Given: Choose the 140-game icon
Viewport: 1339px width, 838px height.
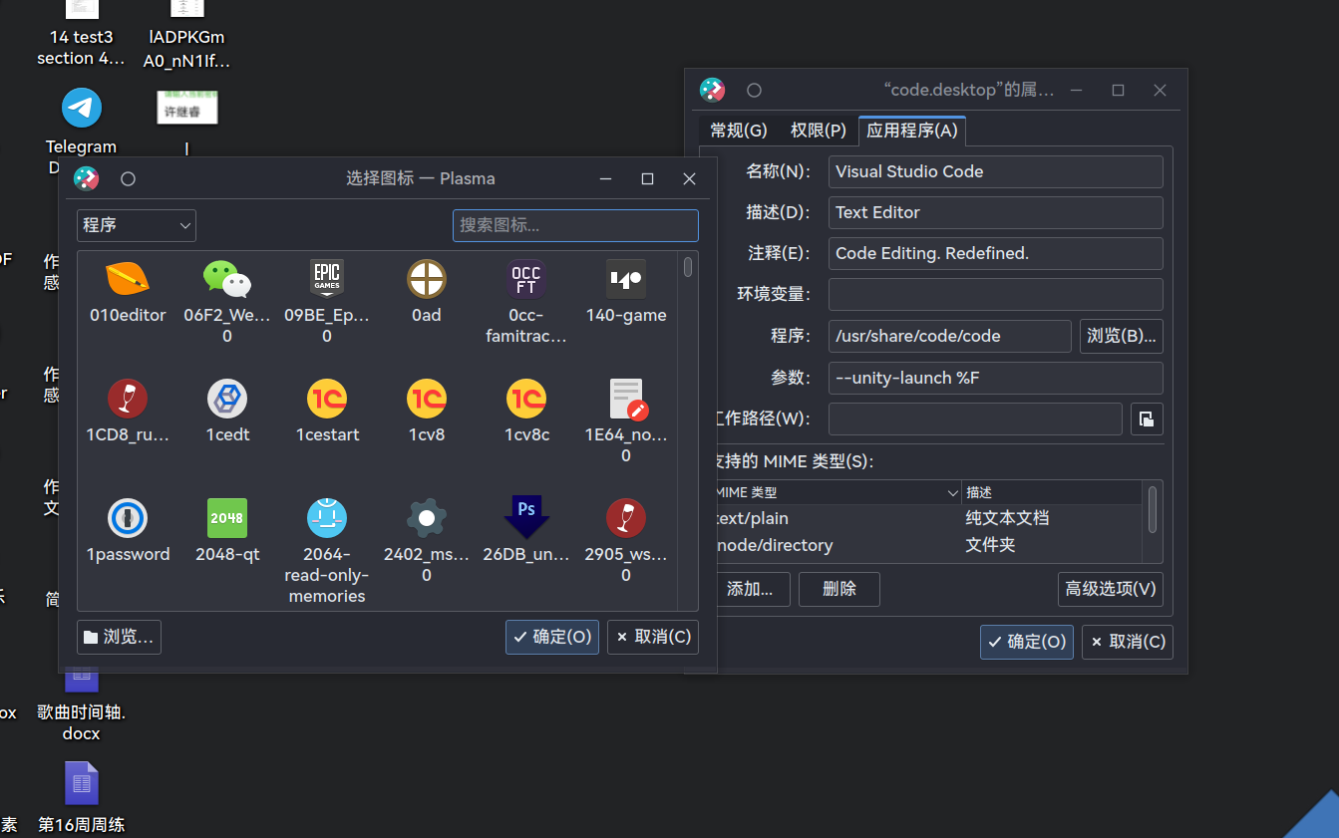Looking at the screenshot, I should (626, 279).
